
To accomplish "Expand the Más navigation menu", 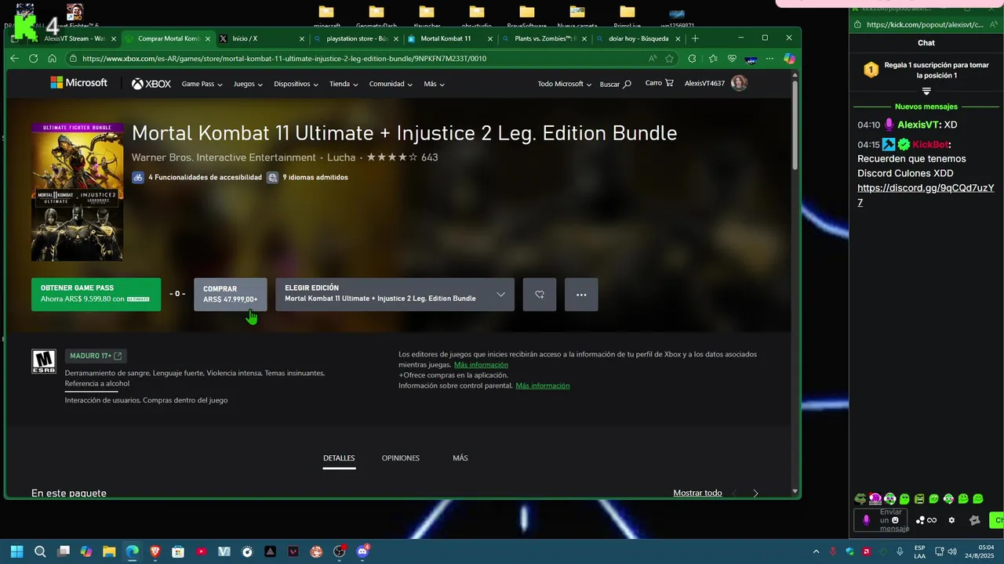I will pyautogui.click(x=434, y=84).
